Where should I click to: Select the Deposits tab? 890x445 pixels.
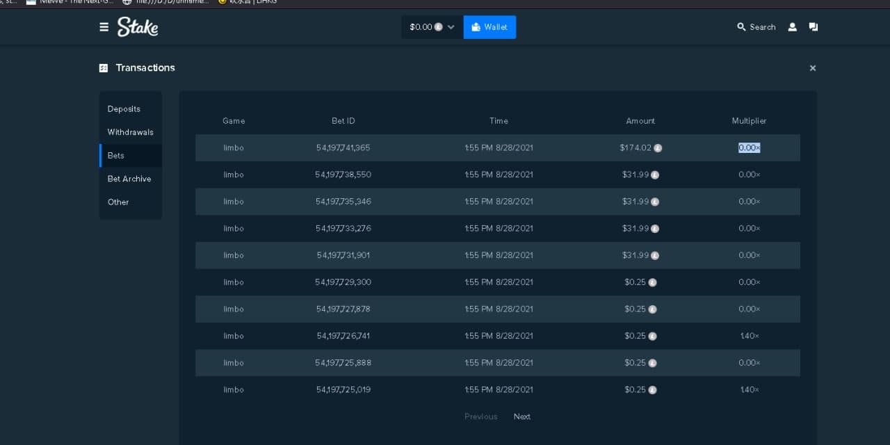(124, 109)
